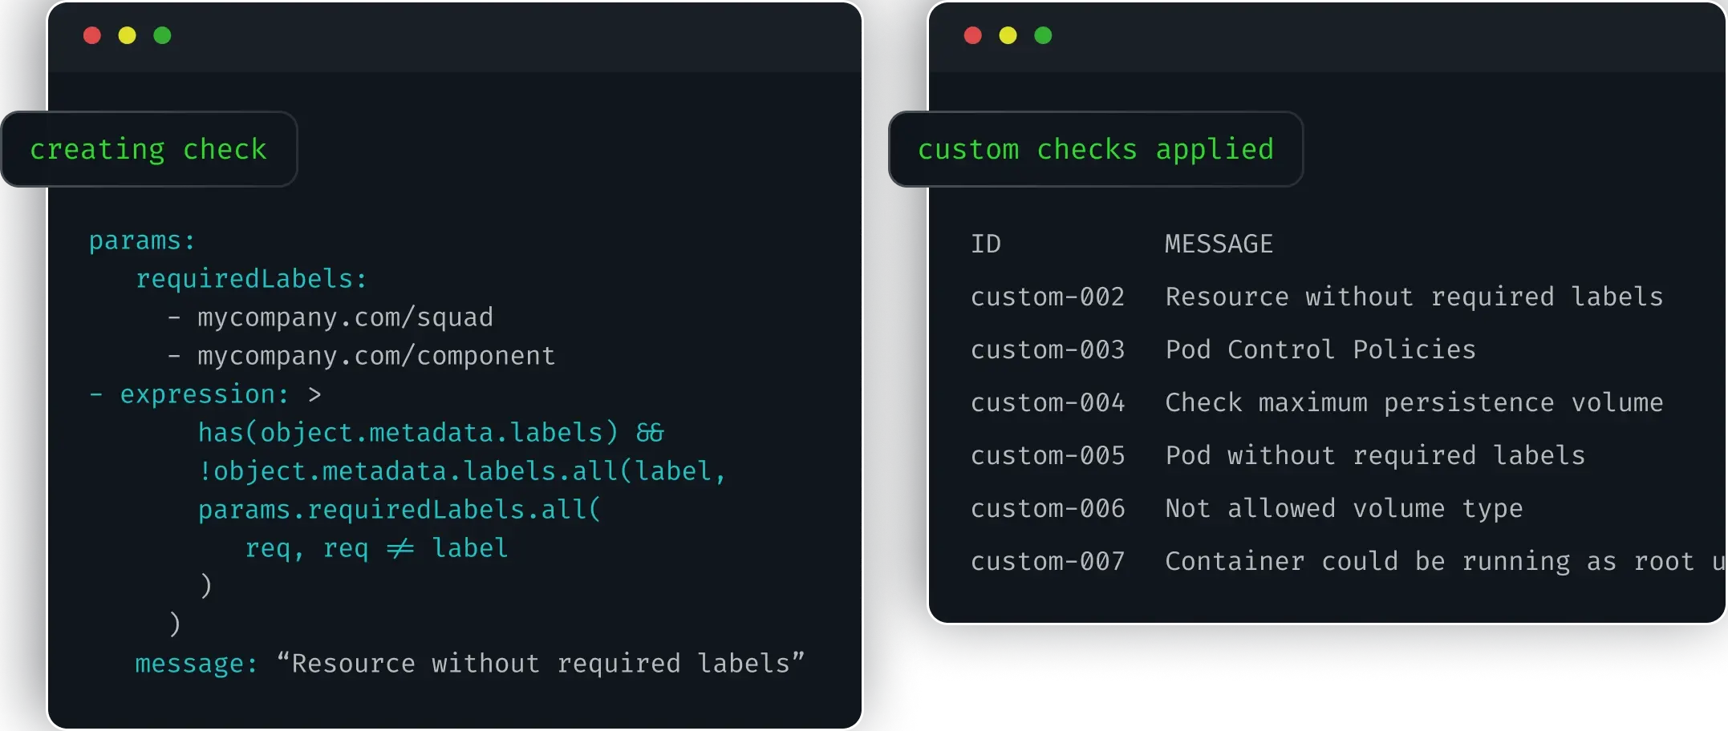
Task: Click the "Pod without required labels" message
Action: click(x=1375, y=456)
